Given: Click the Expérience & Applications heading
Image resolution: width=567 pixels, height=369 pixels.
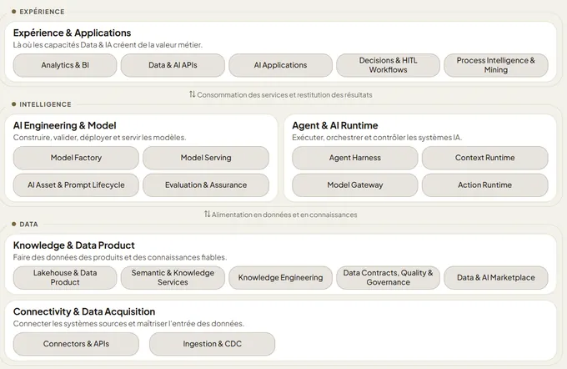Looking at the screenshot, I should pos(72,33).
